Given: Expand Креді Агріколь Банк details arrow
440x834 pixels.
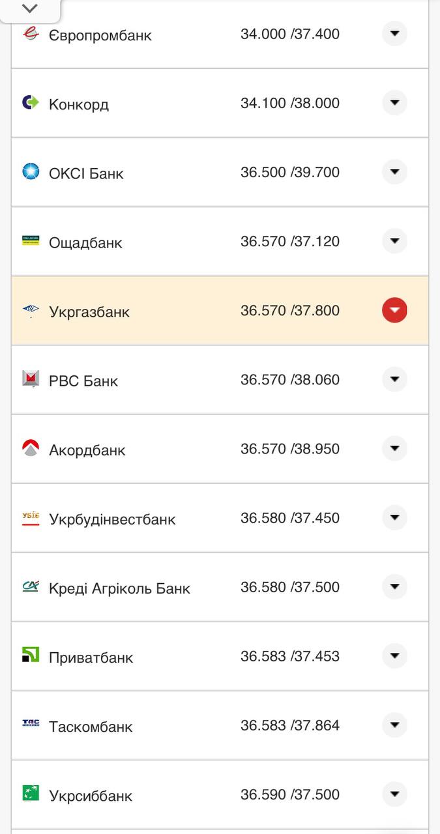Looking at the screenshot, I should [x=394, y=586].
